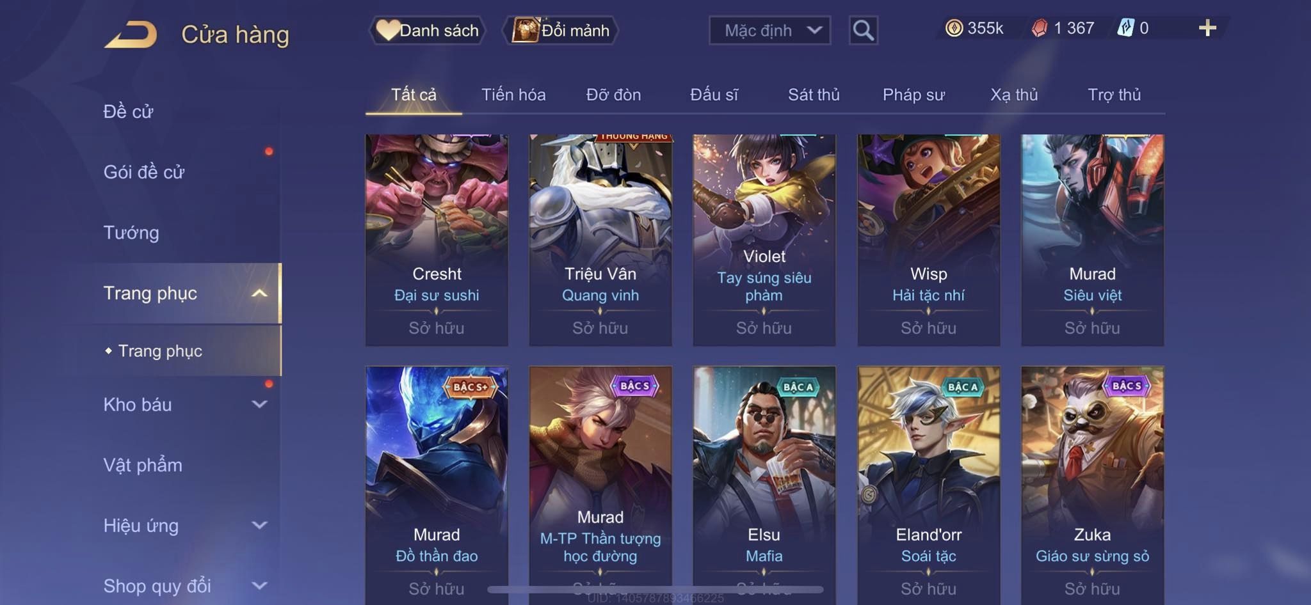Open Gói đề cử sidebar item
The width and height of the screenshot is (1311, 605).
(x=144, y=171)
